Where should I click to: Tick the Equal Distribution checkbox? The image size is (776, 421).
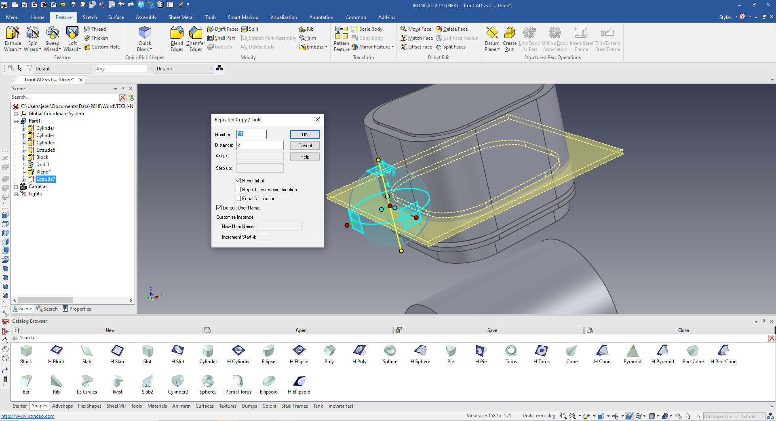[238, 199]
